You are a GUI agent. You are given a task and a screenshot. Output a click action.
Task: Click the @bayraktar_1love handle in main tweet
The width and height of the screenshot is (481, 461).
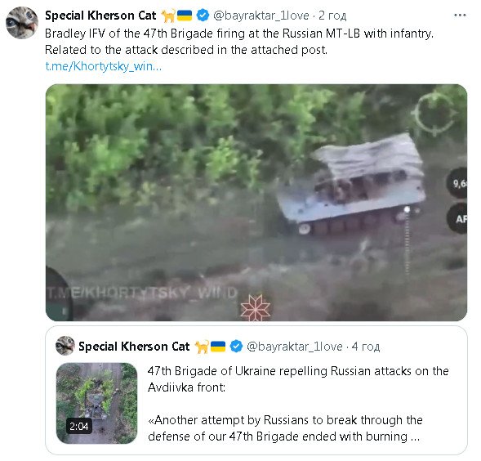point(261,16)
